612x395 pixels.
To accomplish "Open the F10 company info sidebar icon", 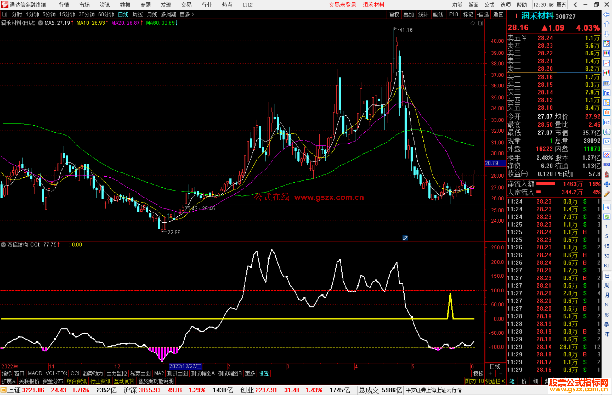I will pyautogui.click(x=607, y=93).
